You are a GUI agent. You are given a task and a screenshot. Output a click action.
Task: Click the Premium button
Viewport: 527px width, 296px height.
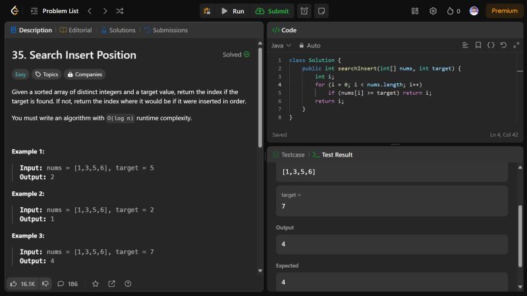[504, 11]
